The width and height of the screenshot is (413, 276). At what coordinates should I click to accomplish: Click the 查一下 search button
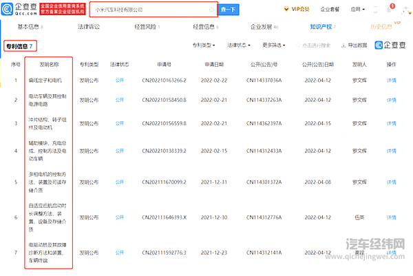click(228, 10)
